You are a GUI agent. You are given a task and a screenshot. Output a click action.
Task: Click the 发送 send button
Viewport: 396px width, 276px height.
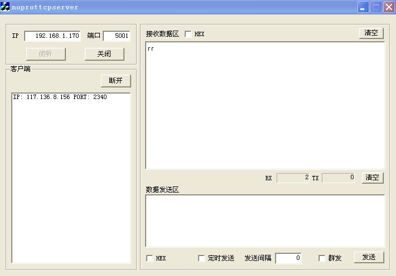point(369,257)
